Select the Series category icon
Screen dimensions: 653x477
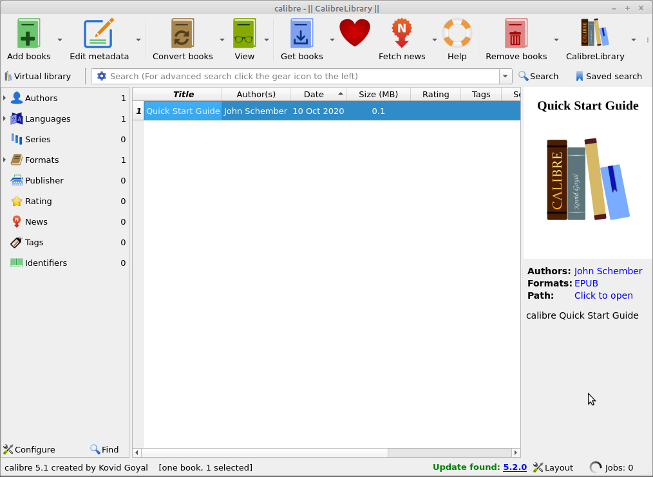click(16, 139)
